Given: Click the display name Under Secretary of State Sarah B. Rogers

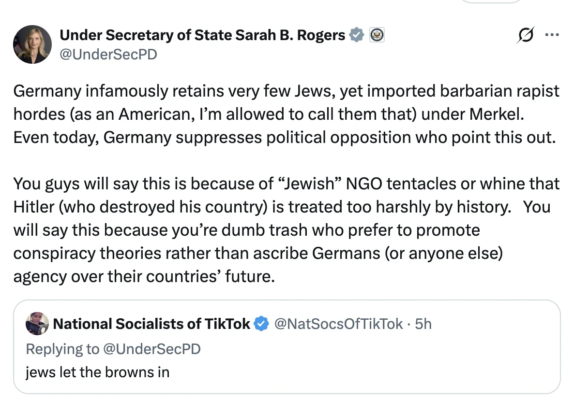Looking at the screenshot, I should [x=202, y=35].
